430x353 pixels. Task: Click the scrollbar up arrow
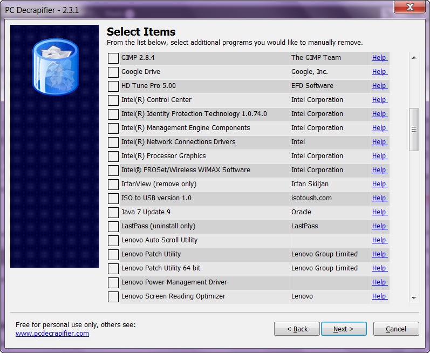click(414, 58)
